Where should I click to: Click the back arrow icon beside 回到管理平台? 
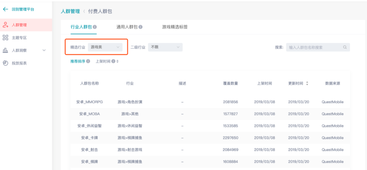coord(5,10)
